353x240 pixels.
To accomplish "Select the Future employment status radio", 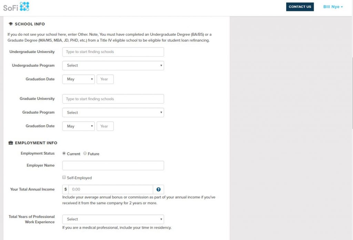I will pyautogui.click(x=85, y=154).
